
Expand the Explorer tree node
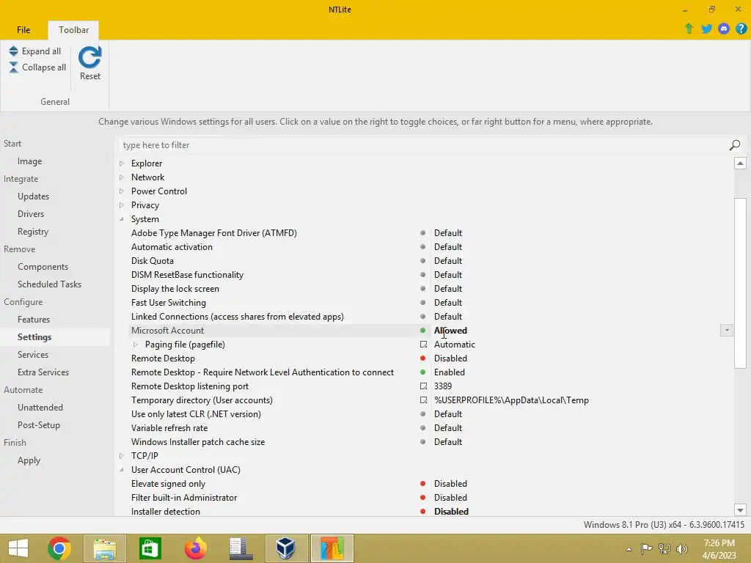(x=122, y=163)
